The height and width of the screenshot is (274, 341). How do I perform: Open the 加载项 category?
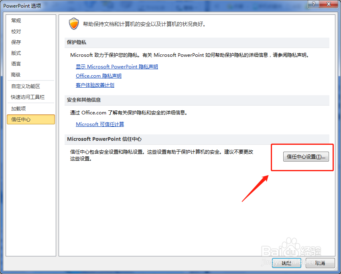[x=18, y=109]
